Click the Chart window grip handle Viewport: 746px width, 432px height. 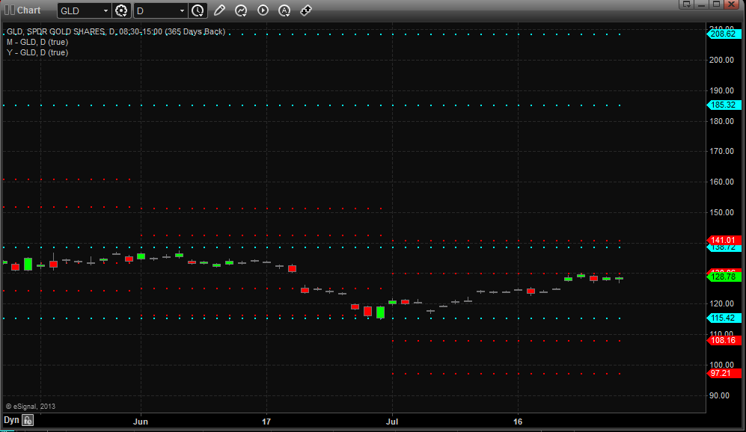point(10,10)
